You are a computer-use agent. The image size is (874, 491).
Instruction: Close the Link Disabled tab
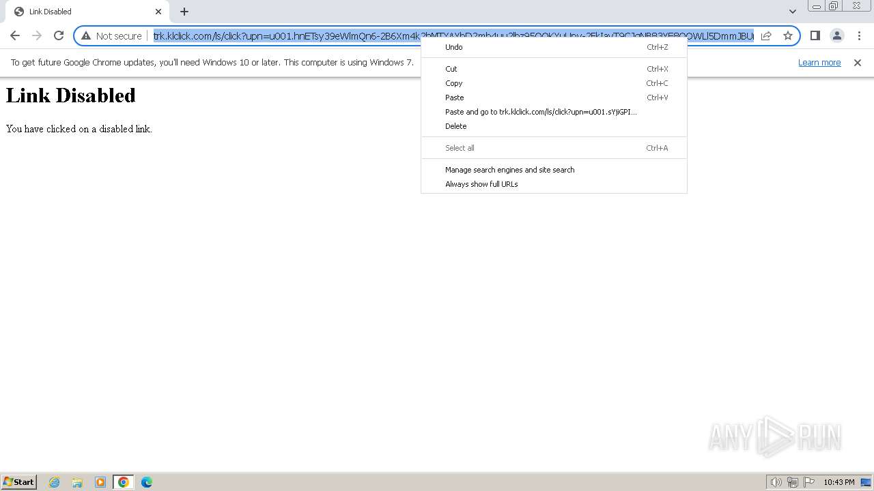click(x=158, y=12)
